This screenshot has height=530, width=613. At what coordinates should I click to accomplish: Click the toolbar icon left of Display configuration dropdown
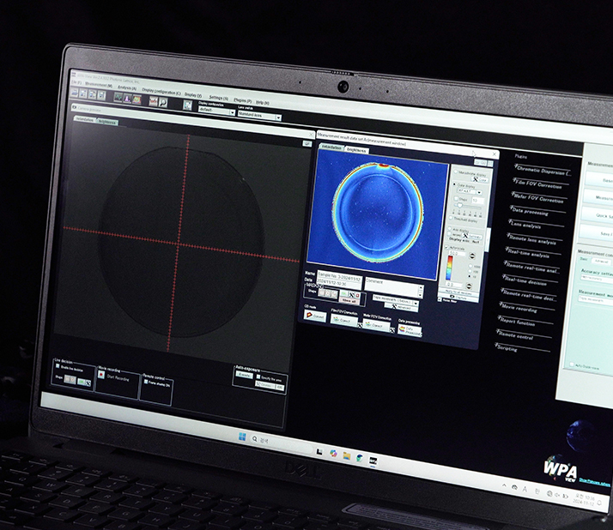tap(188, 105)
